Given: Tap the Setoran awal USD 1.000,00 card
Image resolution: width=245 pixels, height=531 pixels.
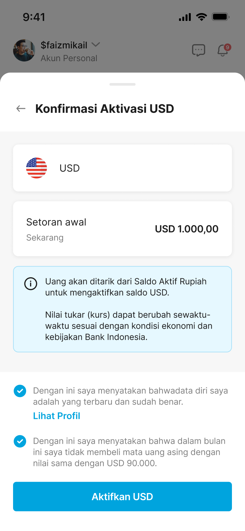Looking at the screenshot, I should (122, 229).
